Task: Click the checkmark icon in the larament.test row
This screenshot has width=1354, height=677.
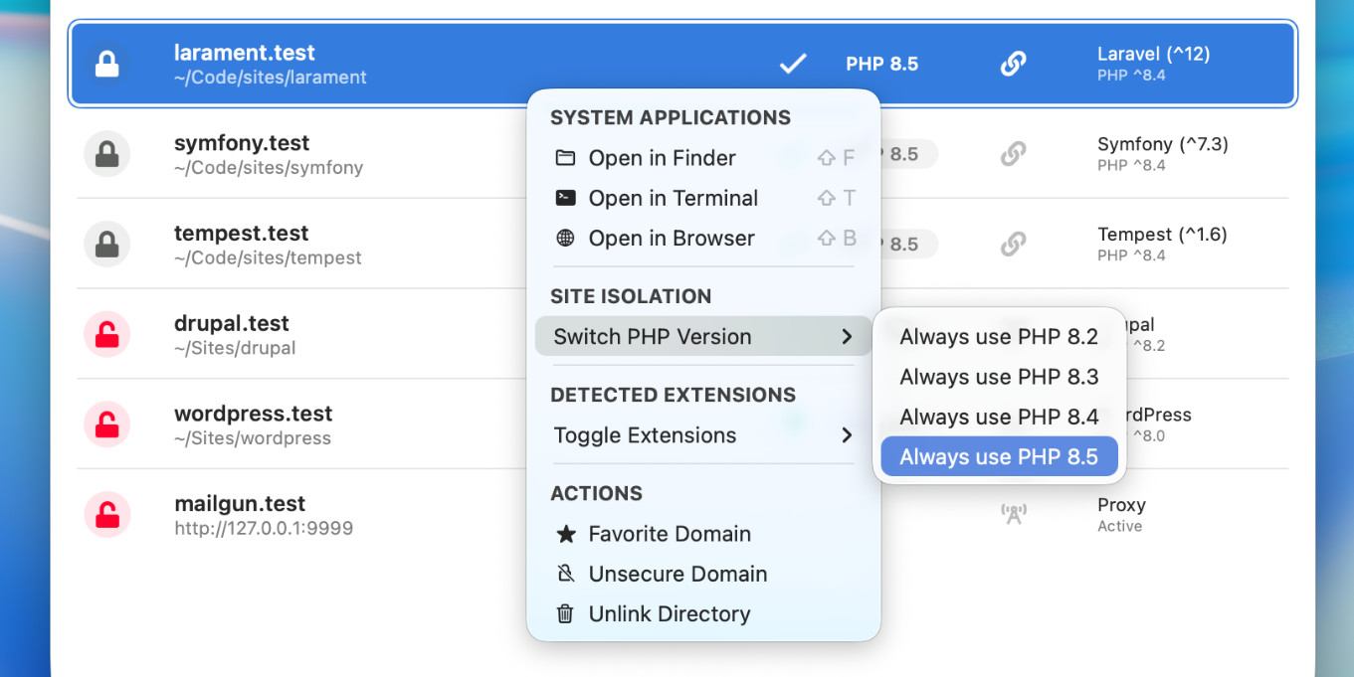Action: (793, 64)
